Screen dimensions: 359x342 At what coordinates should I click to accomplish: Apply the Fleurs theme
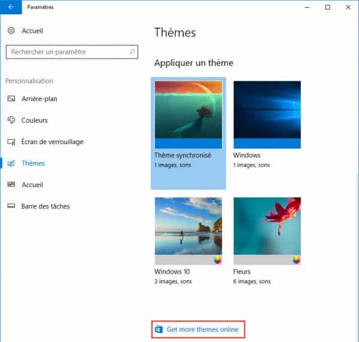point(267,231)
